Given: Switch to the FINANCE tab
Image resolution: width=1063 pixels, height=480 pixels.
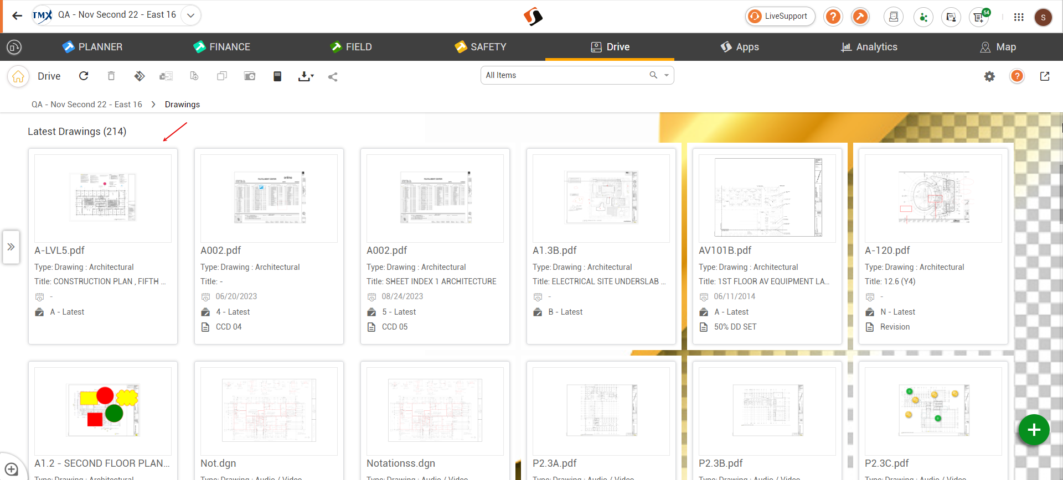Looking at the screenshot, I should (x=222, y=47).
